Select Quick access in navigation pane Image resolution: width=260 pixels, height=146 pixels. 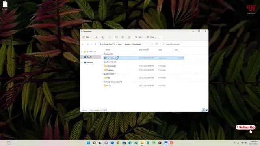[91, 52]
